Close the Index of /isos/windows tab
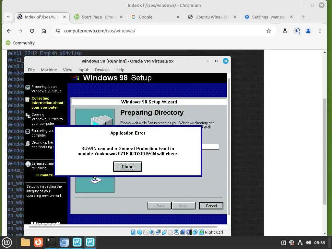The height and width of the screenshot is (249, 332). tap(65, 17)
